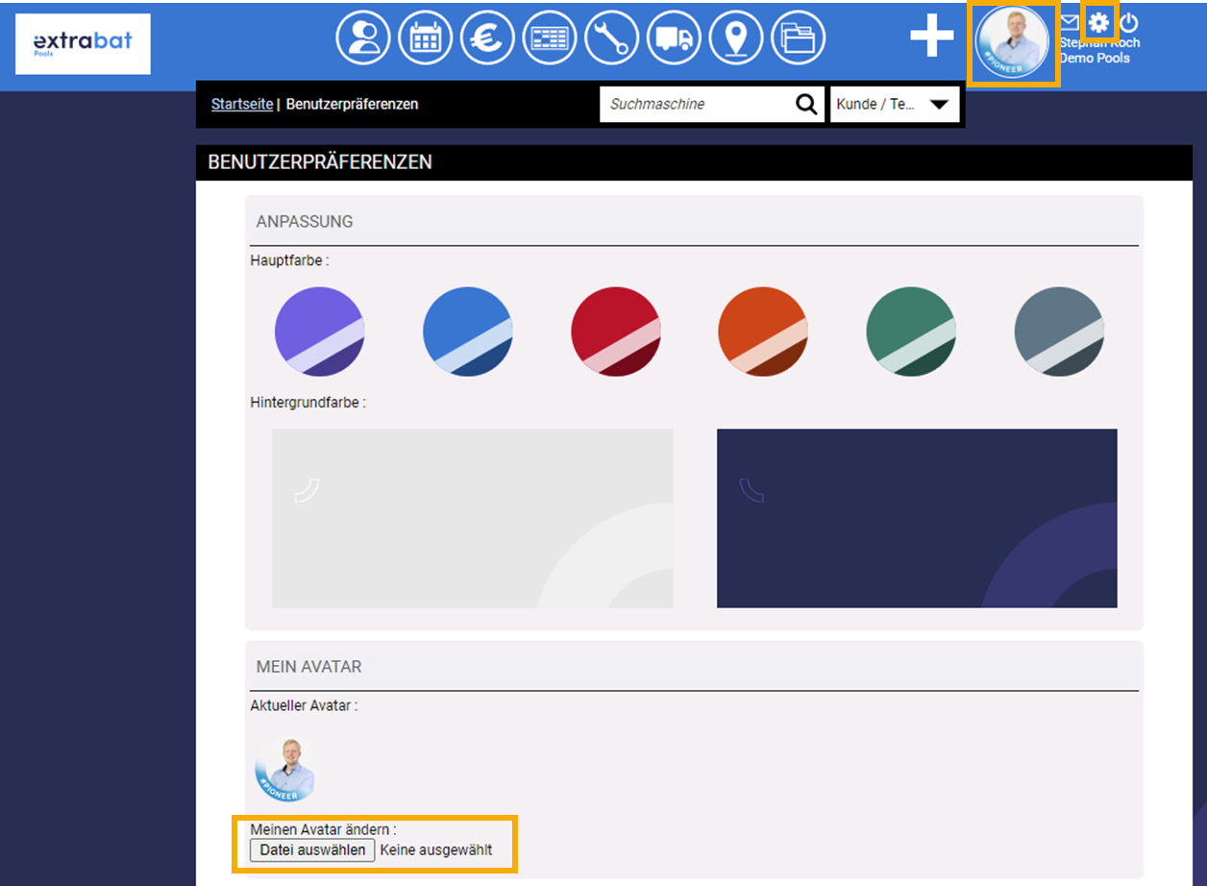Open settings via gear icon
Screen dimensions: 1207x886
click(x=1098, y=23)
